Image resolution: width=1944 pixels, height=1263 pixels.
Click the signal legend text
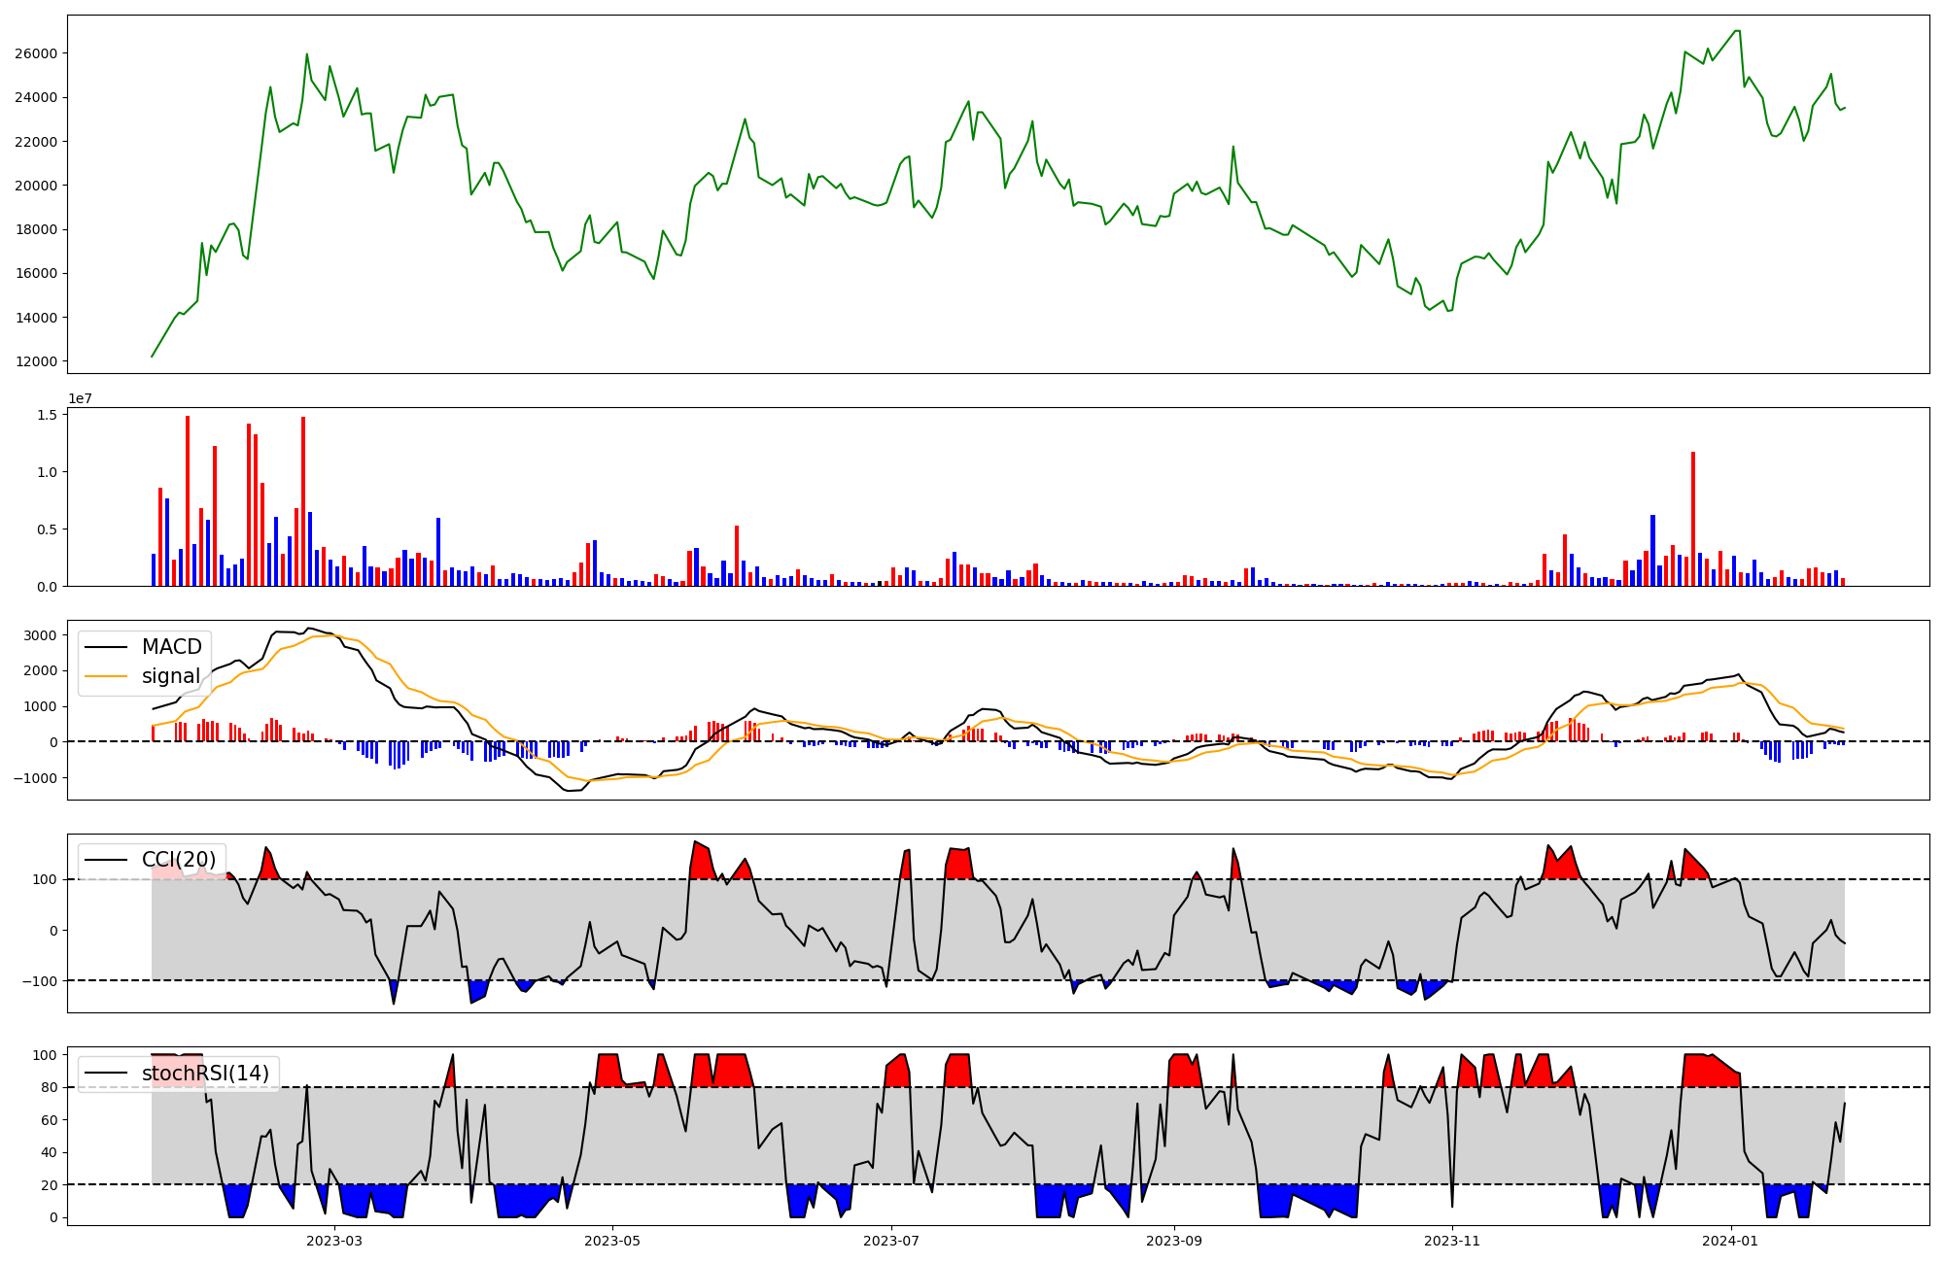pyautogui.click(x=171, y=676)
